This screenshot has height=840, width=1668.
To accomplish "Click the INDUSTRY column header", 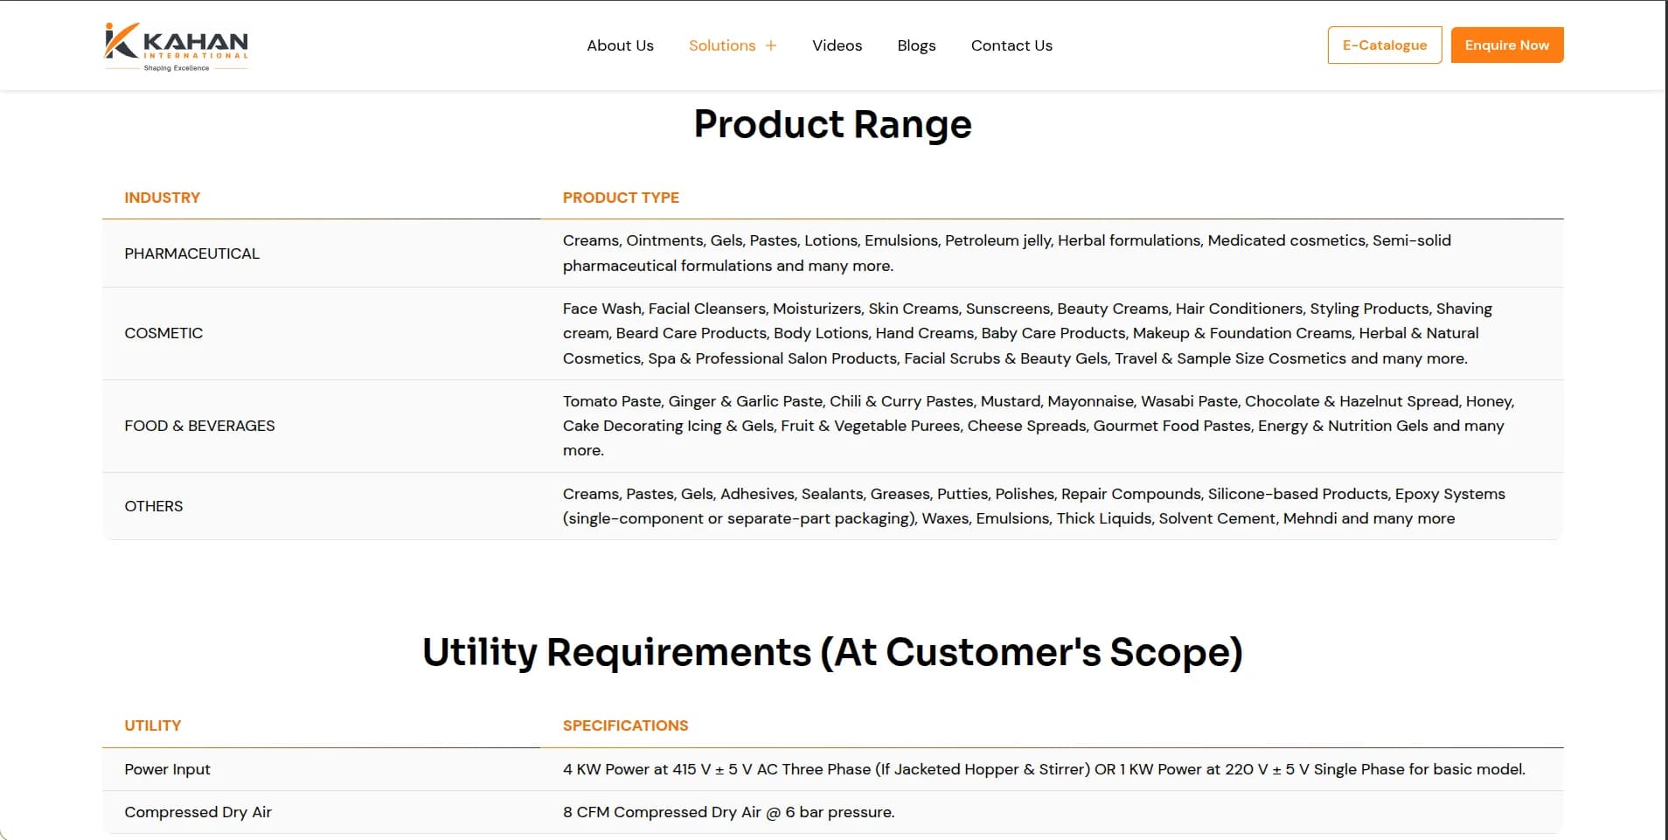I will pos(163,198).
